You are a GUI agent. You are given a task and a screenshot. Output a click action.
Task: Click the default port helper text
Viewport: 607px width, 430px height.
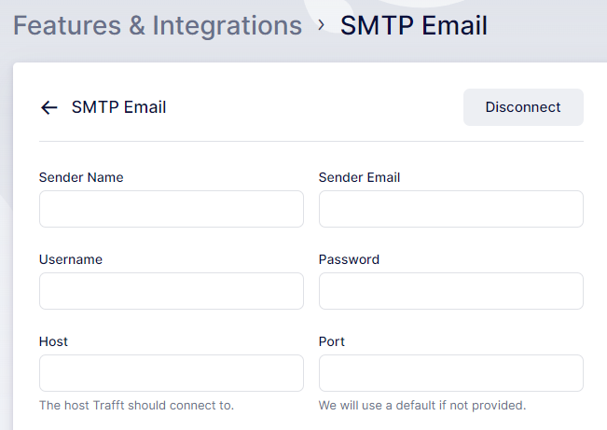click(422, 406)
